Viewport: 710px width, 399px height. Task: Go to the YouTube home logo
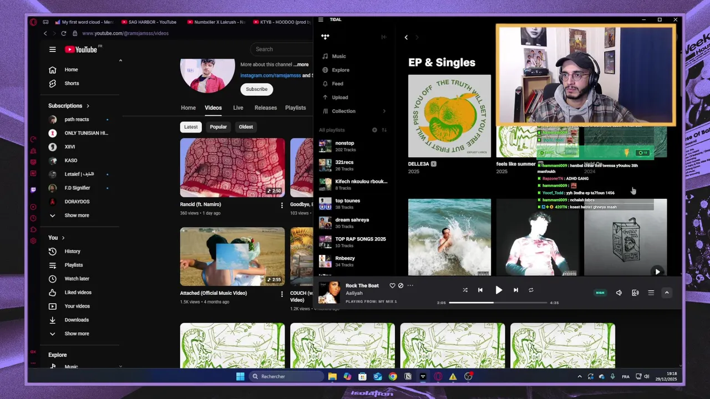(81, 49)
